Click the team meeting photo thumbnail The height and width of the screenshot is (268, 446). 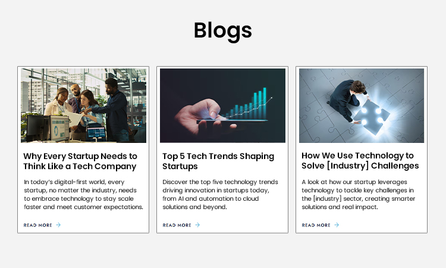pos(83,105)
